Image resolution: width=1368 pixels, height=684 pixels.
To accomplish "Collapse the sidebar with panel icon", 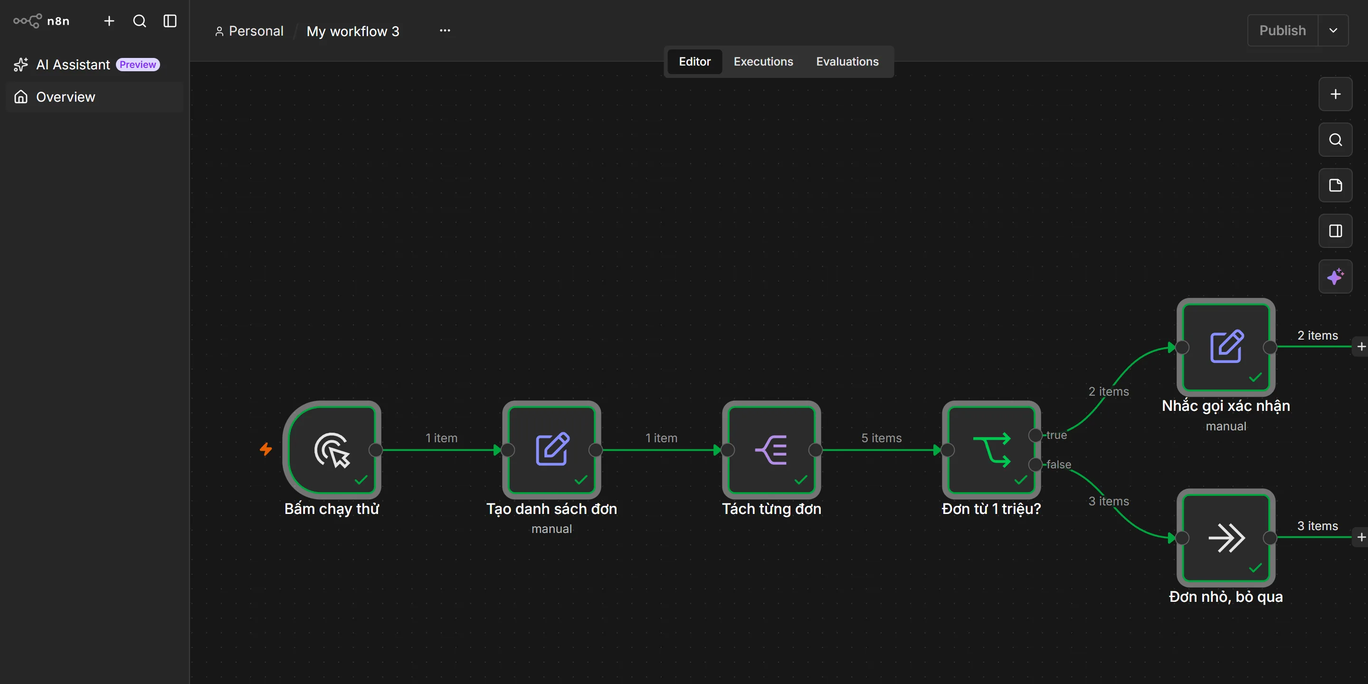I will 170,21.
